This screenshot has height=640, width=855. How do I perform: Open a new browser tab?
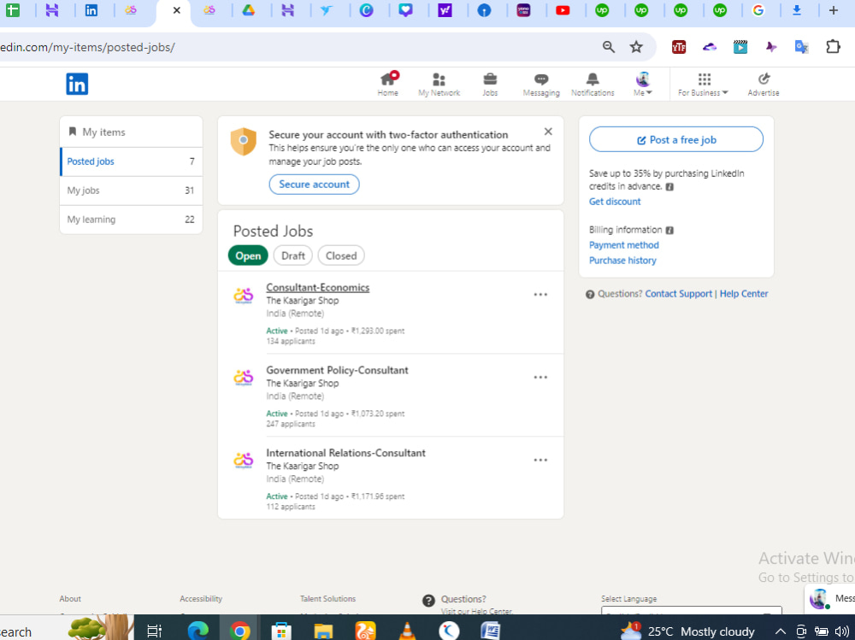pos(833,10)
